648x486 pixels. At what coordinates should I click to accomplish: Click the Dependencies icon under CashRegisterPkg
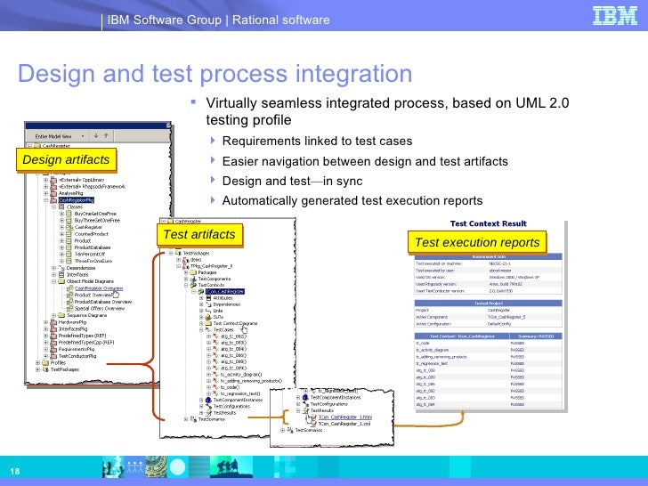[61, 268]
